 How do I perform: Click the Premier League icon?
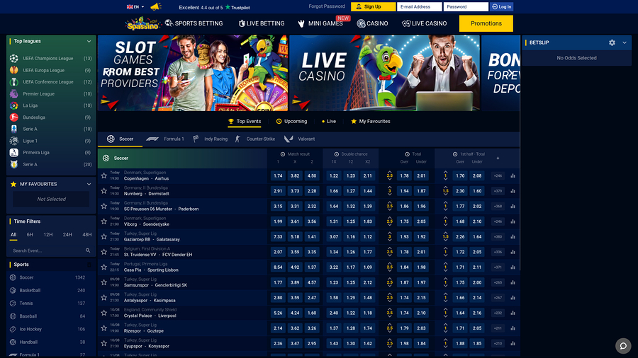coord(14,94)
